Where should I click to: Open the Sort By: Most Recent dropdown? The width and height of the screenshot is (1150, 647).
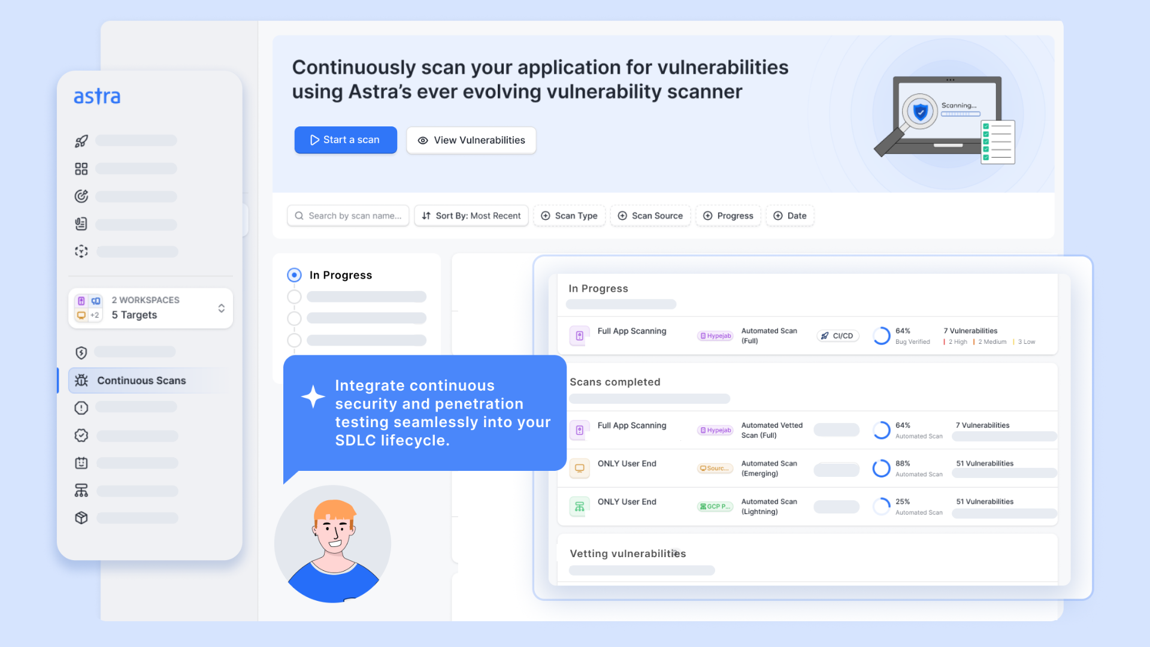(x=471, y=216)
